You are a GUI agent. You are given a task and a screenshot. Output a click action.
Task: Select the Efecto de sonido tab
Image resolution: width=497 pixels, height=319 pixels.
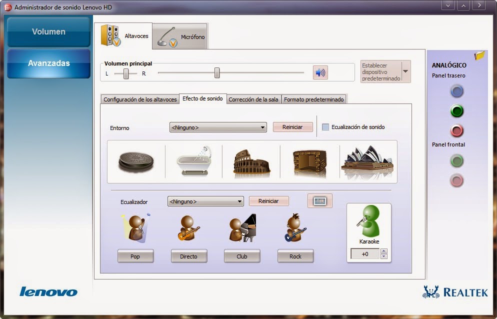(203, 98)
